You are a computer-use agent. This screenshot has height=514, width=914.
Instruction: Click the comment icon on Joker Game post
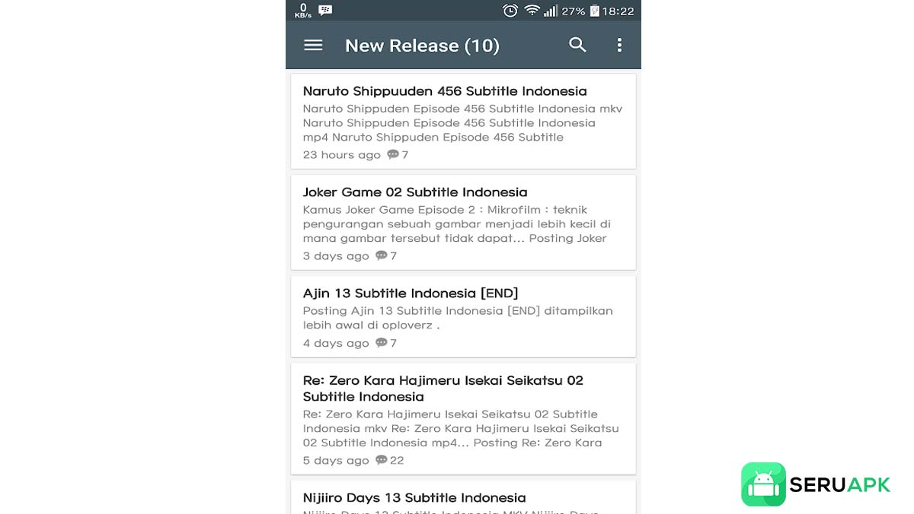coord(382,255)
